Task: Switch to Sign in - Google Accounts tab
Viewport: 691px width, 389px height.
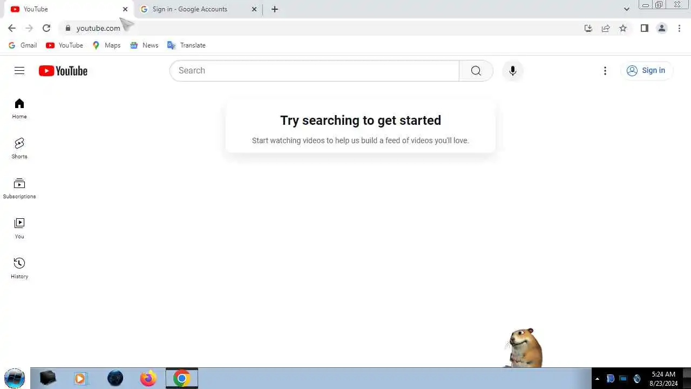Action: (197, 9)
